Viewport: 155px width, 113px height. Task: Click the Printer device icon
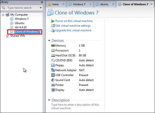(53, 85)
